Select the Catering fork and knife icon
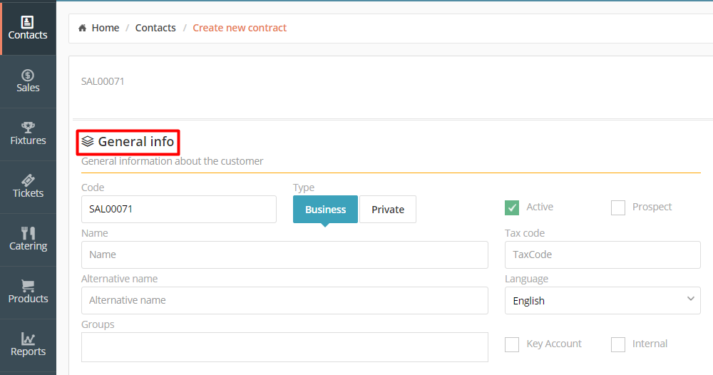 coord(28,232)
